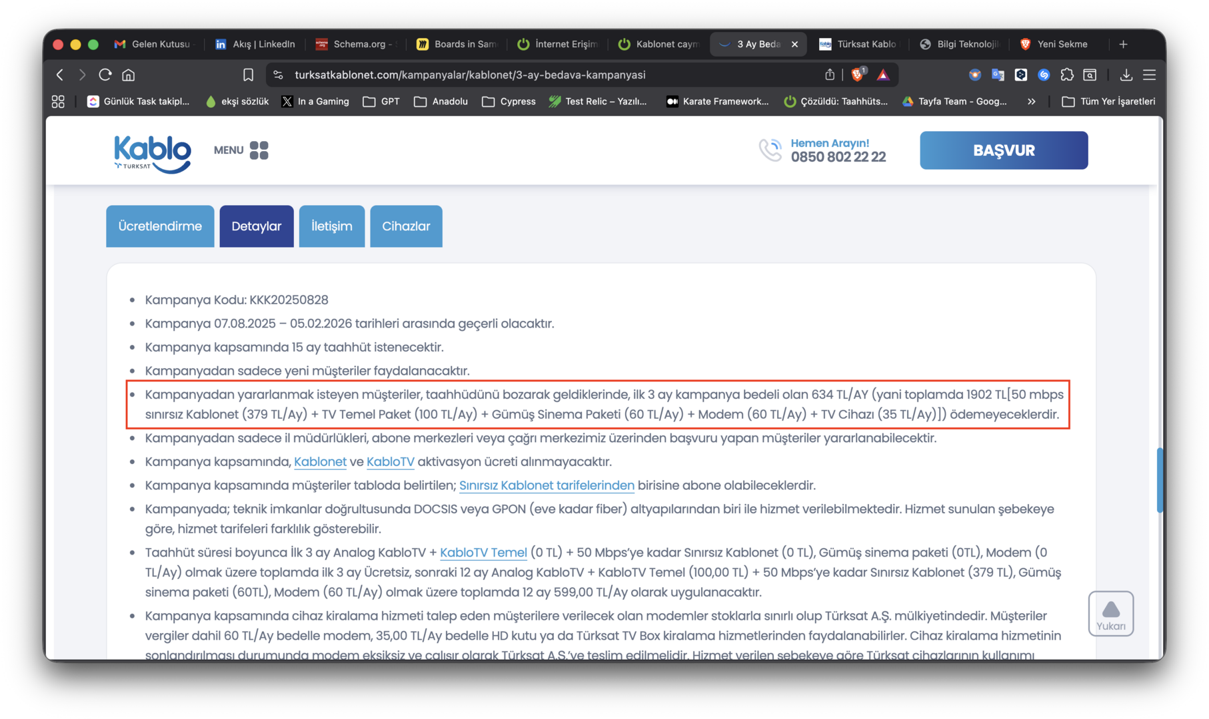Click the phone number 0850 802 22 22
The width and height of the screenshot is (1209, 719).
(838, 157)
